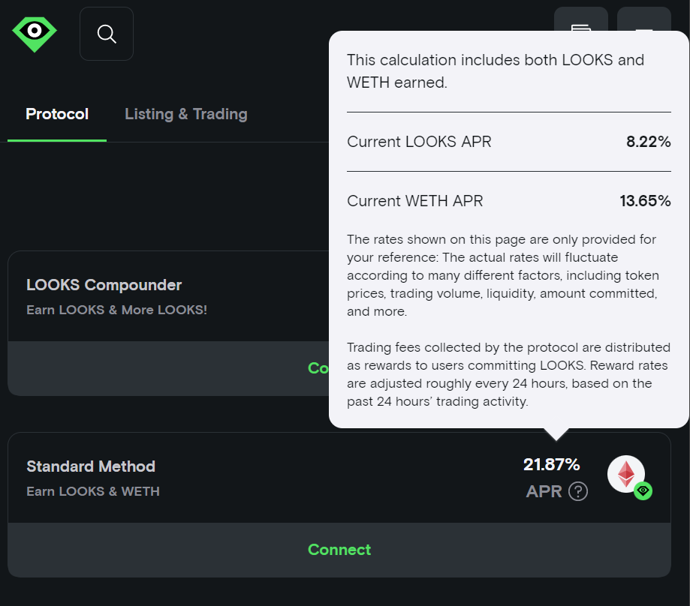Click the Earn LOOKS & WETH subtitle

coord(93,491)
